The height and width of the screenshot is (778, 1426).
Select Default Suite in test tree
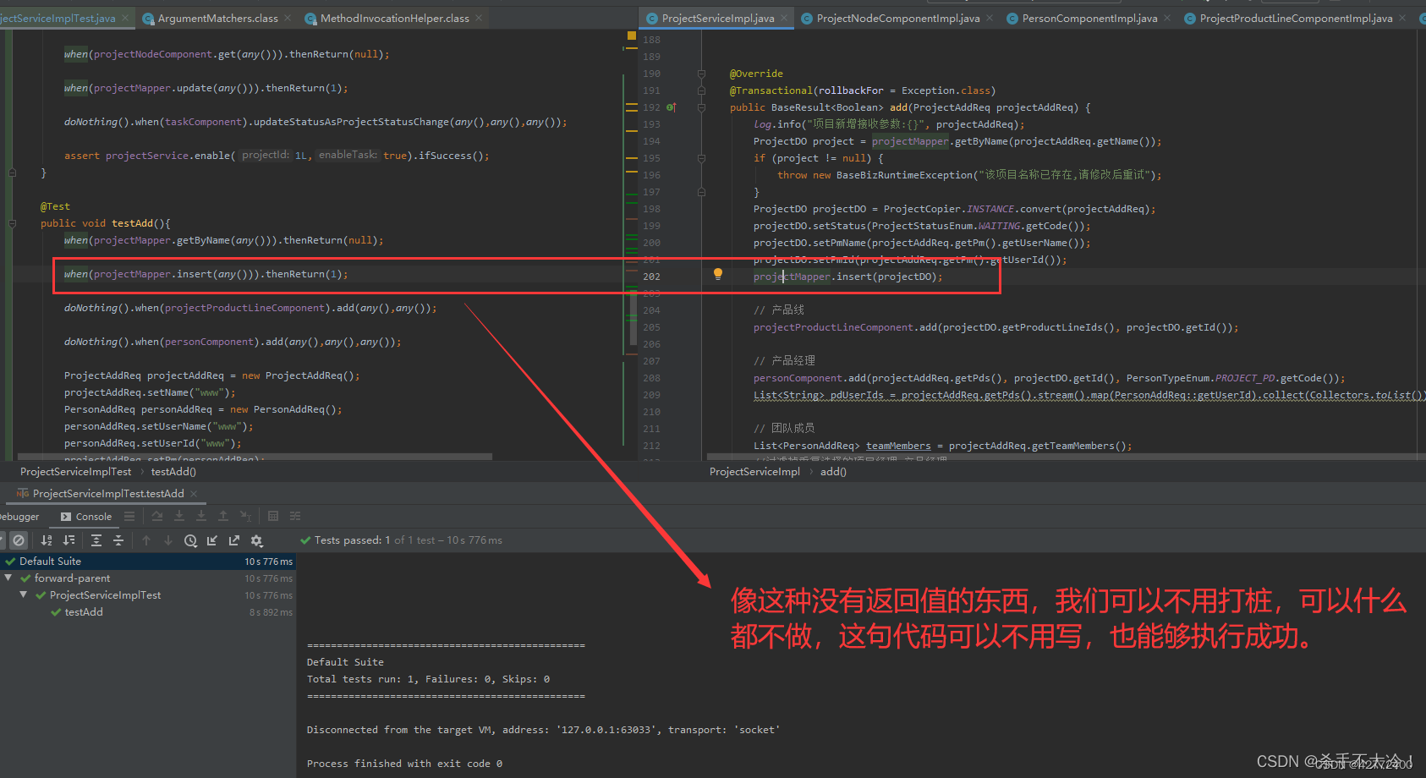[x=148, y=562]
